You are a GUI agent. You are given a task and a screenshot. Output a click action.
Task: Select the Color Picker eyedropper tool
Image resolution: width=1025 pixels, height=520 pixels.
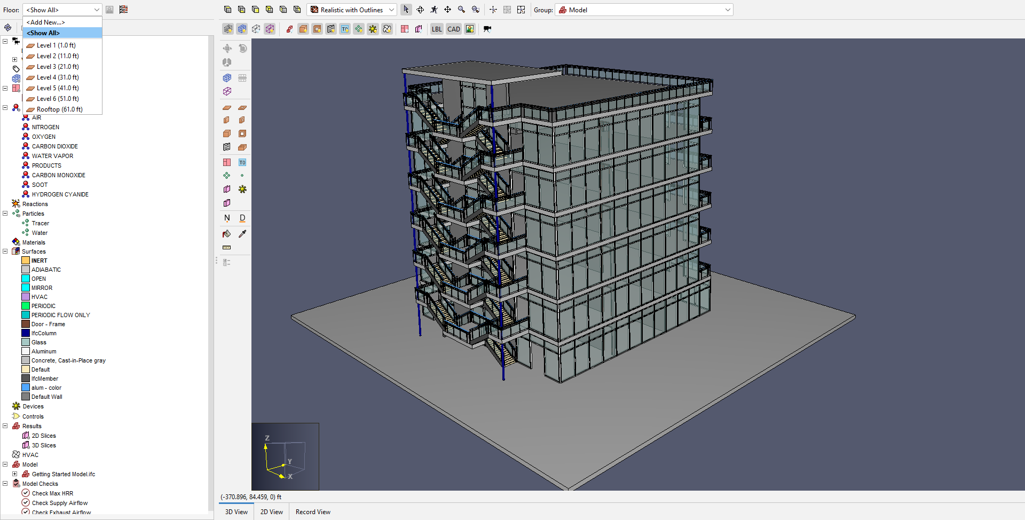click(x=242, y=234)
